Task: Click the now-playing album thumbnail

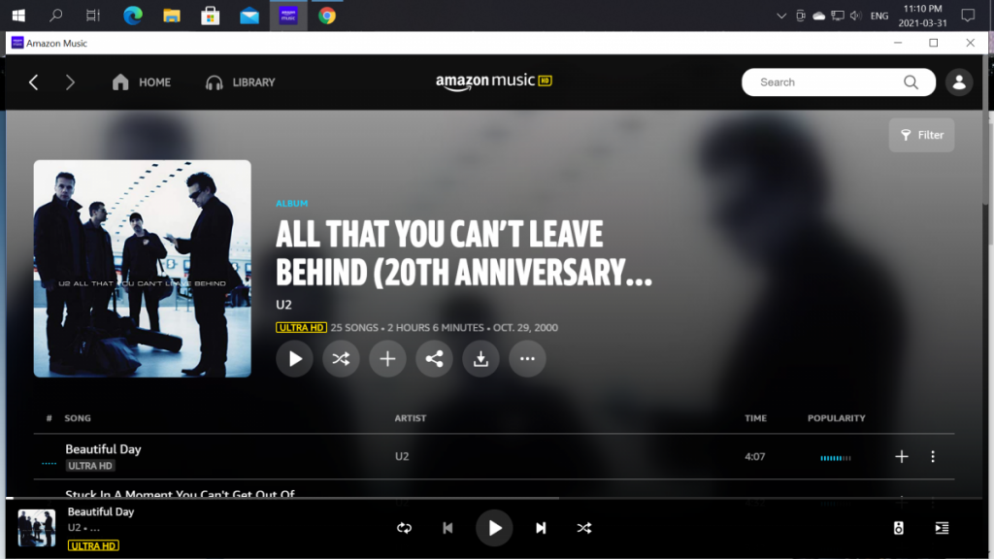Action: 37,528
